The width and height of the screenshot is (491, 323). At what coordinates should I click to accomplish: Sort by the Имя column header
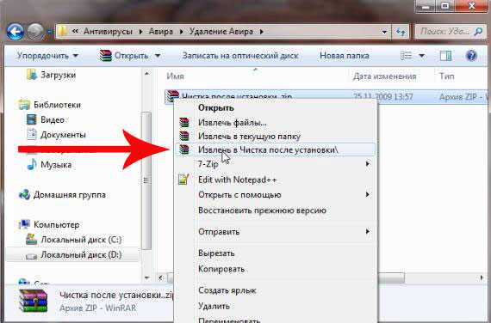(176, 76)
